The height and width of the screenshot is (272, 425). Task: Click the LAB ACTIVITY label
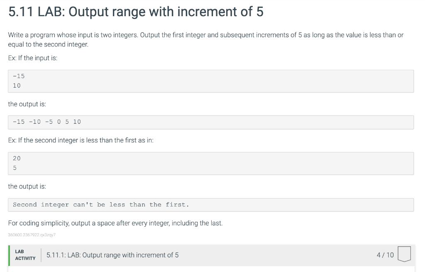25,255
